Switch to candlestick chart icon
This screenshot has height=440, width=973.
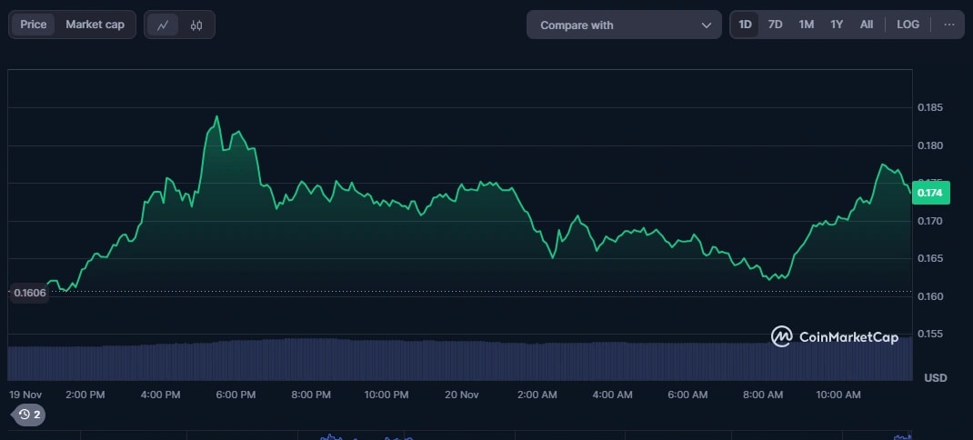click(196, 25)
